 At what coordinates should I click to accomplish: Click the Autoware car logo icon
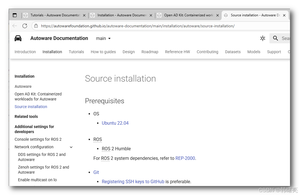pos(18,38)
